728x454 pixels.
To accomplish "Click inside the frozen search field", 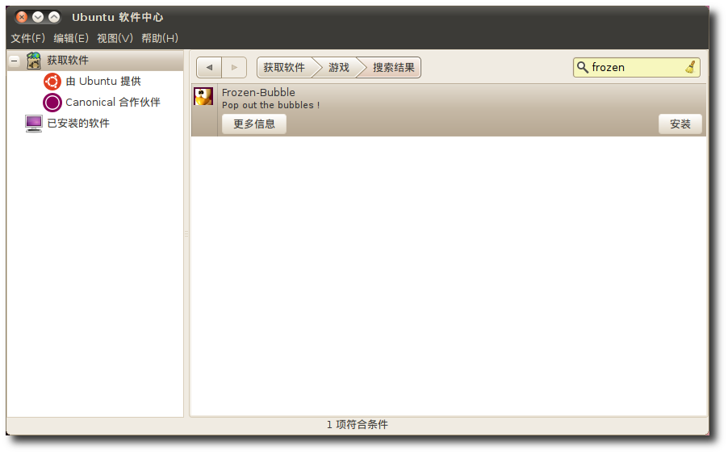I will [636, 67].
